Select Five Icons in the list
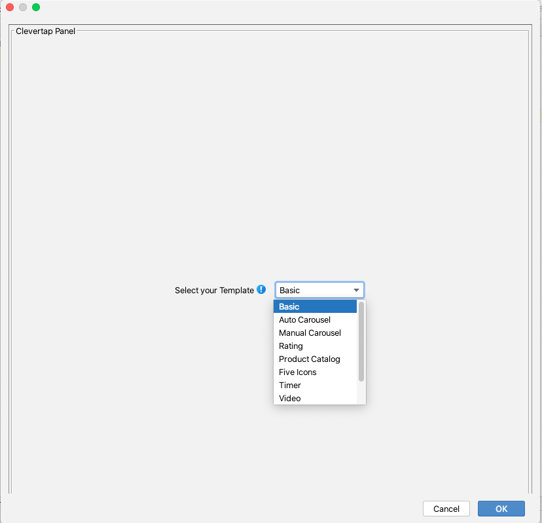The image size is (542, 523). click(x=315, y=372)
